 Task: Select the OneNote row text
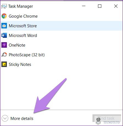point(17,45)
